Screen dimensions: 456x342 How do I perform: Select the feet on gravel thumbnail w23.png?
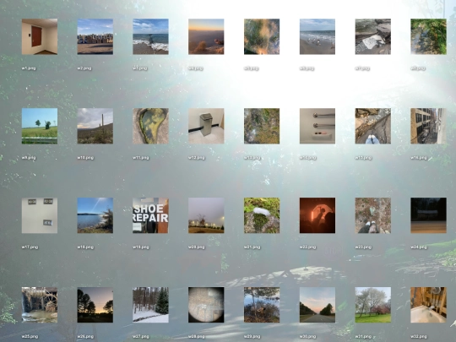373,215
